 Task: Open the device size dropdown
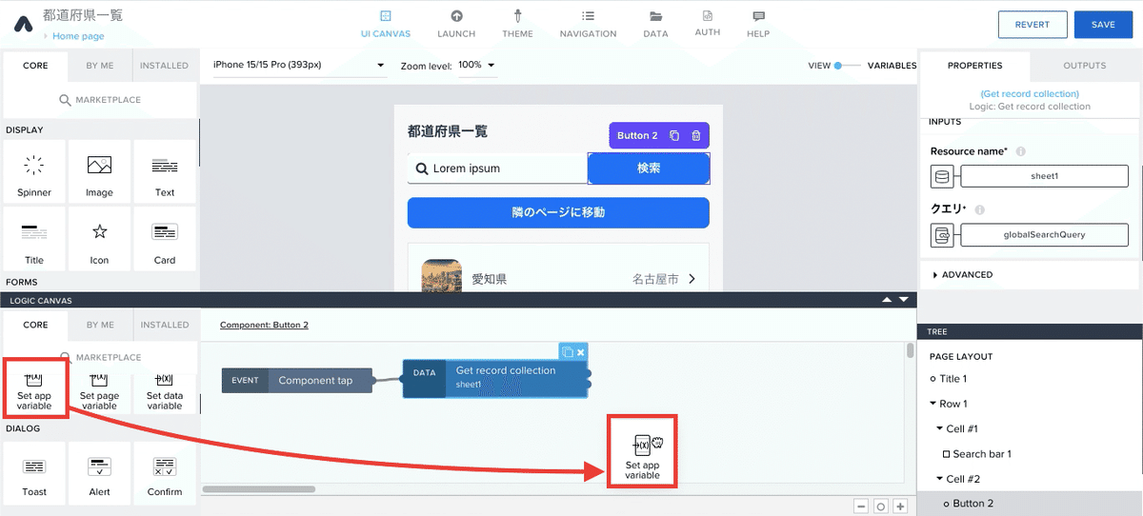299,66
